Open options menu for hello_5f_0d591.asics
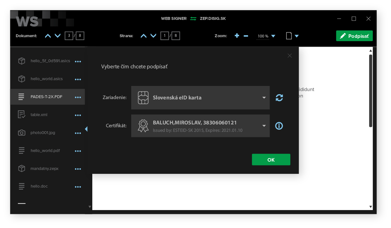 pyautogui.click(x=78, y=62)
